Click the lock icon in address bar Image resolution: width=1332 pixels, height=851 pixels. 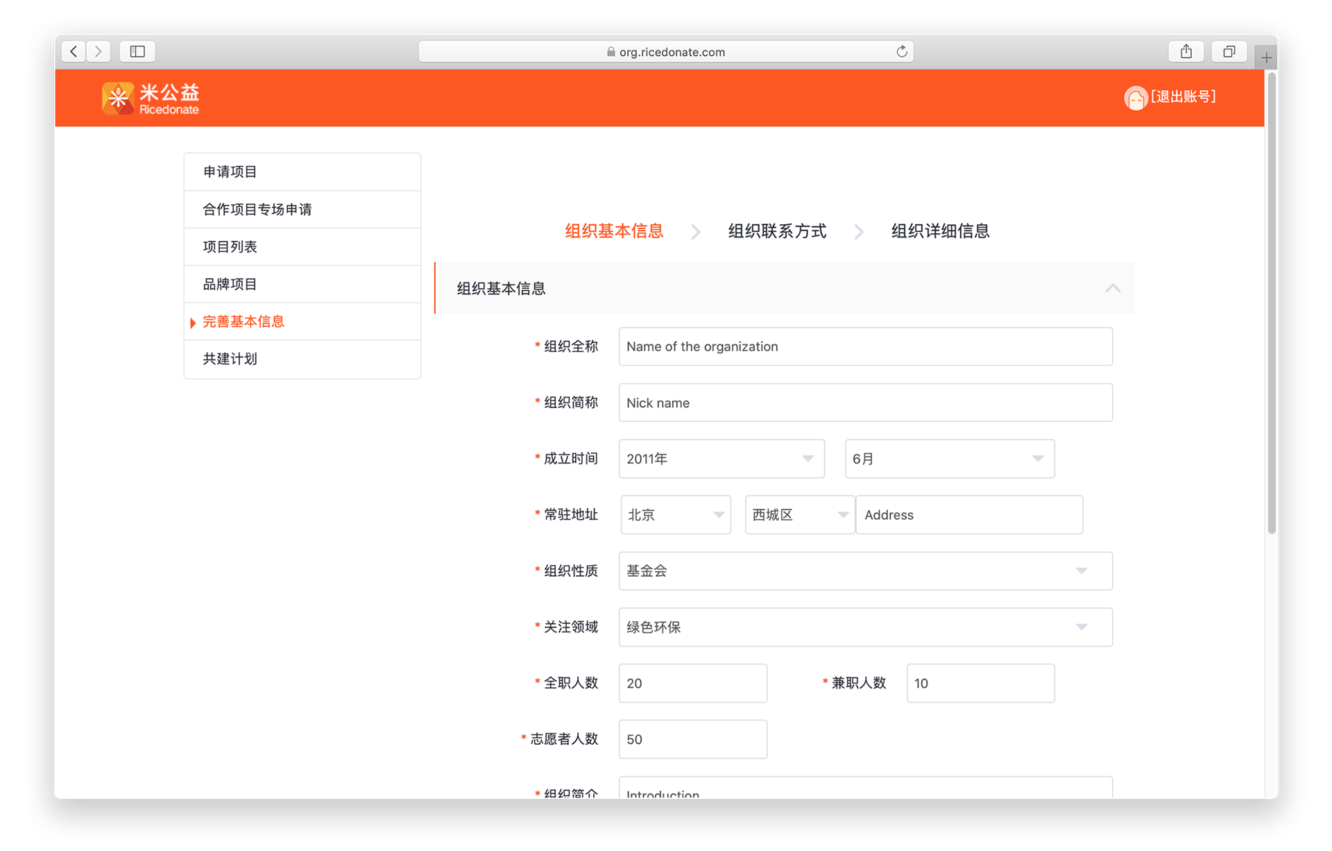click(x=610, y=52)
